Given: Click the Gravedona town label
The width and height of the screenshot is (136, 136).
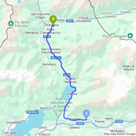Looking at the screenshot, I should click(14, 122).
